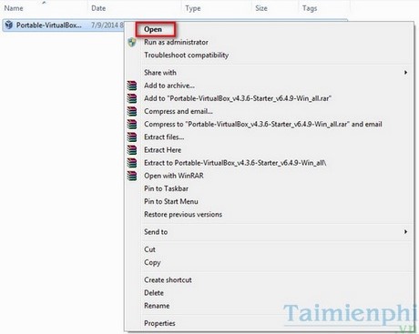
Task: Choose Add to archive... entry
Action: tap(169, 86)
